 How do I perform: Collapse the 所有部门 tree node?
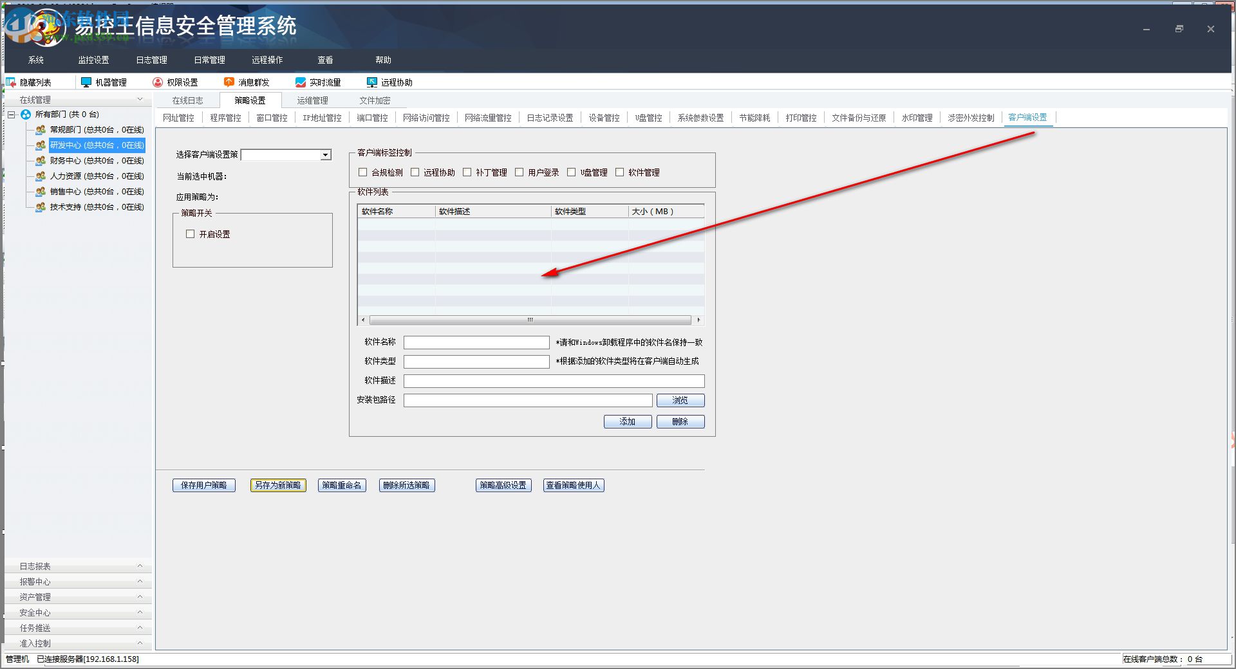click(12, 115)
